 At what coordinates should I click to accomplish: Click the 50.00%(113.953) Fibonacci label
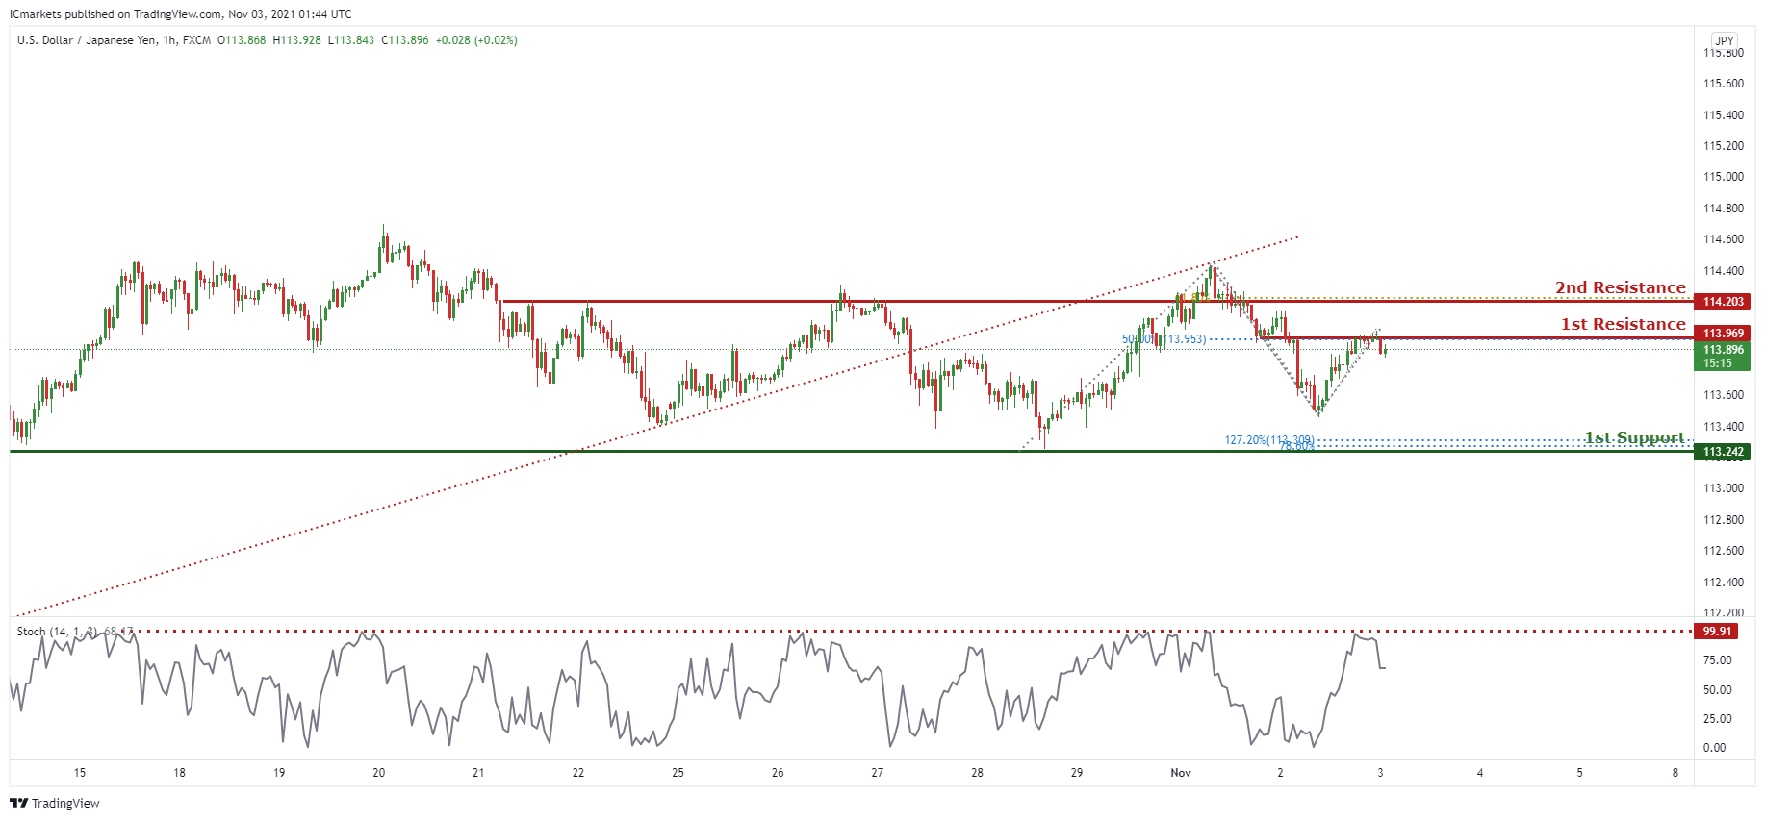(x=1164, y=339)
